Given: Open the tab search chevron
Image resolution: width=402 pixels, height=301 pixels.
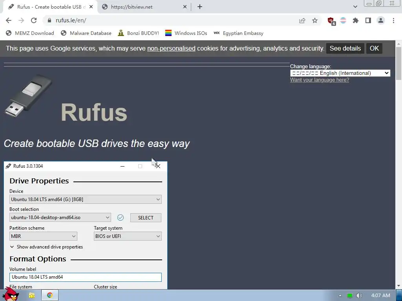Looking at the screenshot, I should pos(355,7).
